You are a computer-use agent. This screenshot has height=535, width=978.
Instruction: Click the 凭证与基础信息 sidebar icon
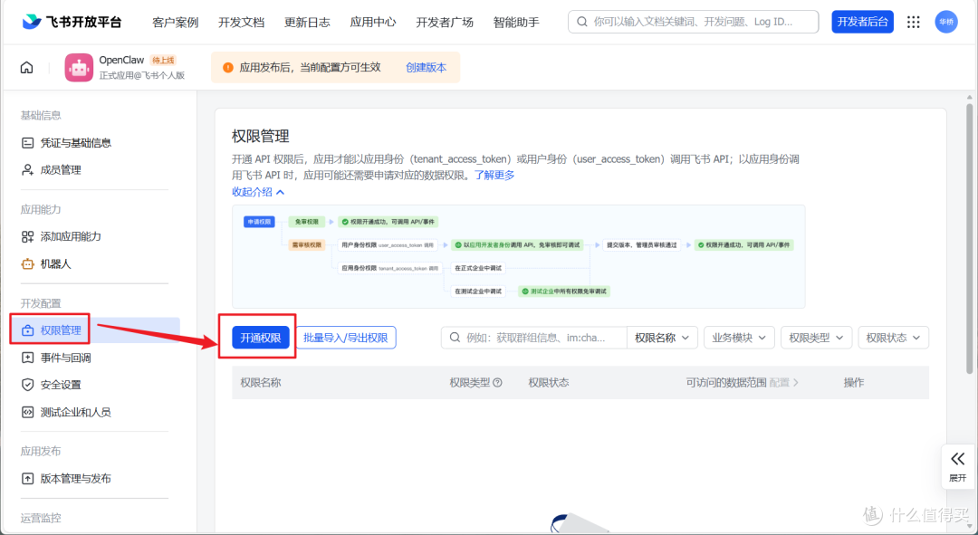click(x=27, y=143)
